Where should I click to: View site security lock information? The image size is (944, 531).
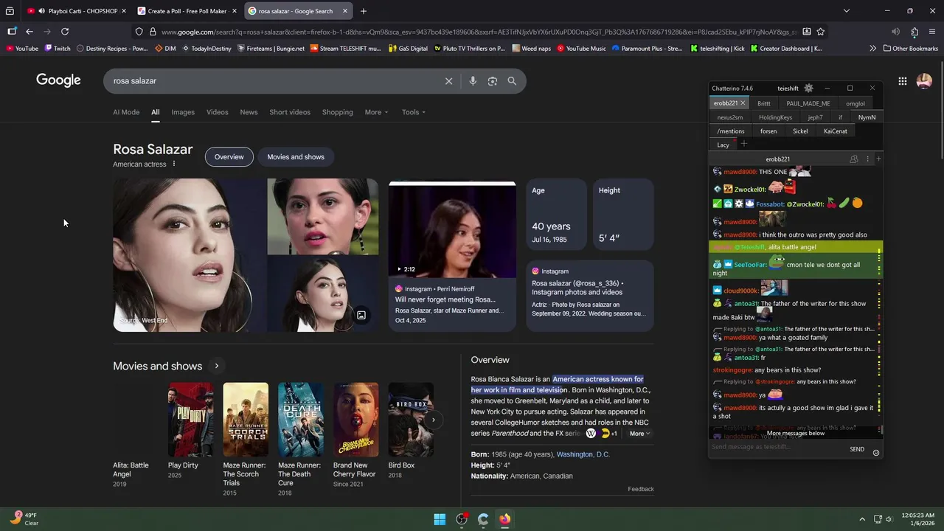click(153, 32)
